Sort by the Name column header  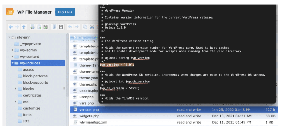pyautogui.click(x=79, y=37)
